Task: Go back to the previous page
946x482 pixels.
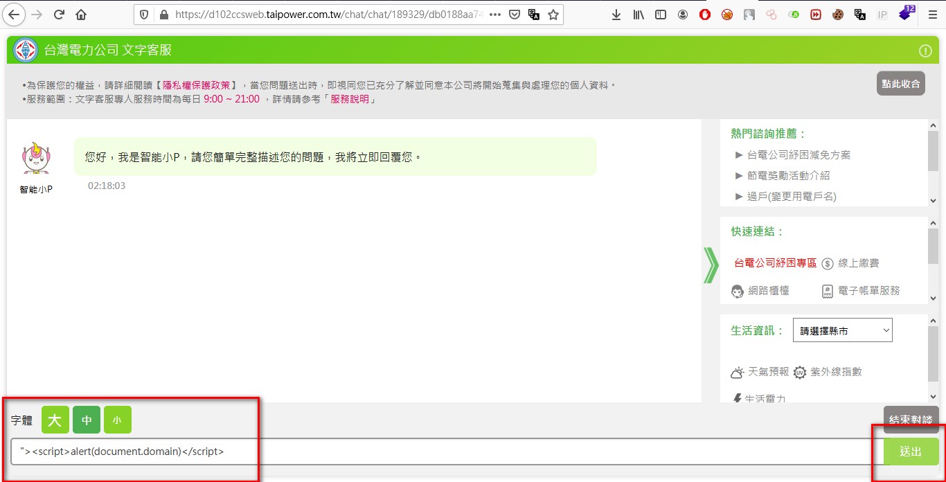Action: [15, 15]
